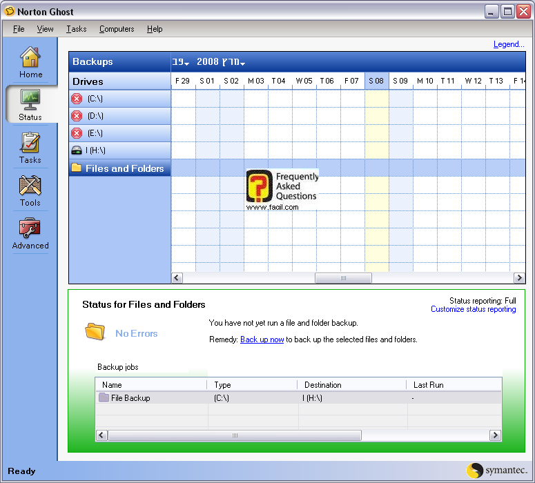Click the Back up now link
Screen dimensions: 535x483
[x=262, y=339]
